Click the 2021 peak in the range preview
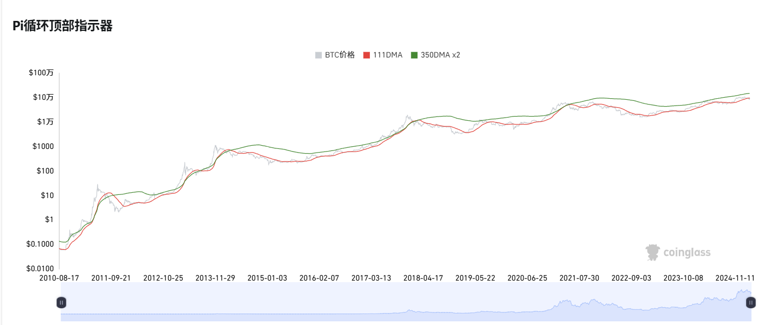This screenshot has width=766, height=325. pos(563,301)
